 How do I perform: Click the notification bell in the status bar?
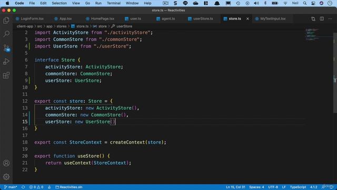tap(331, 187)
